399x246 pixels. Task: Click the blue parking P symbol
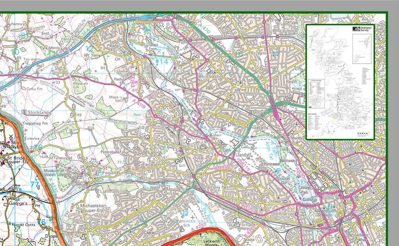point(185,214)
